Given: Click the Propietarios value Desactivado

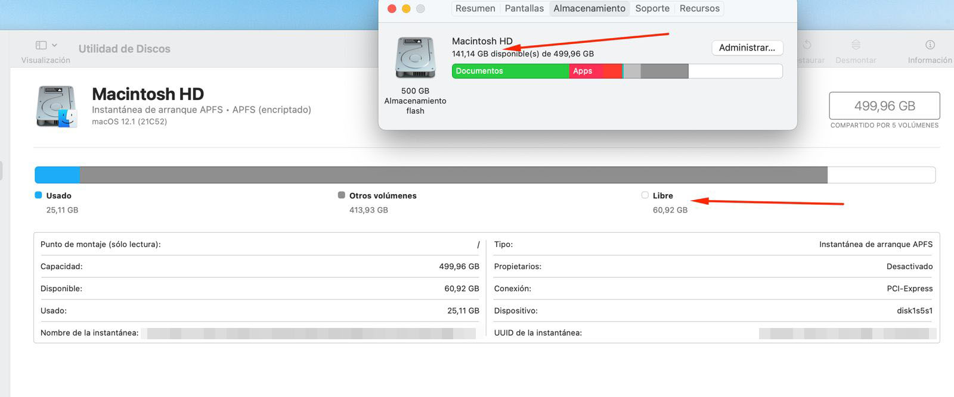Looking at the screenshot, I should coord(910,267).
